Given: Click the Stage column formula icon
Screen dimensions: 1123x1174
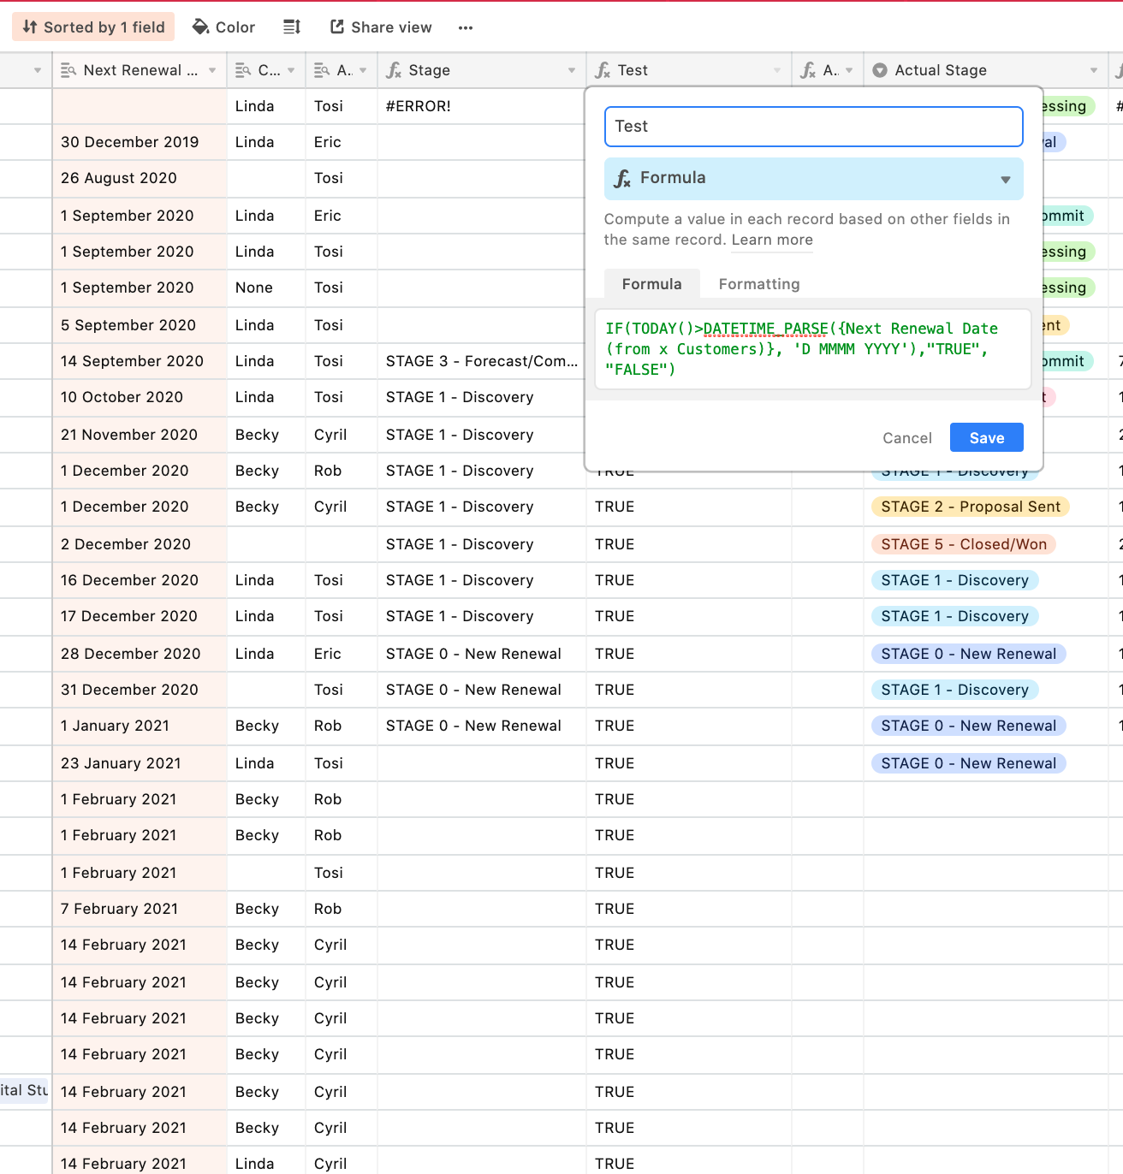Looking at the screenshot, I should pyautogui.click(x=394, y=70).
